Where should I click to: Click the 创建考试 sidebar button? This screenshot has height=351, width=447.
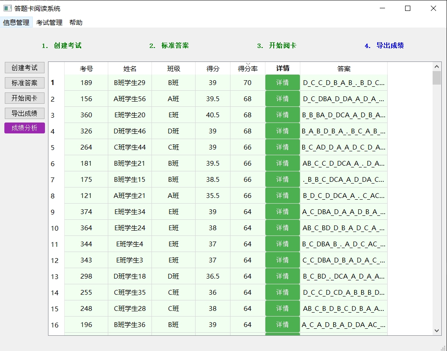[24, 68]
